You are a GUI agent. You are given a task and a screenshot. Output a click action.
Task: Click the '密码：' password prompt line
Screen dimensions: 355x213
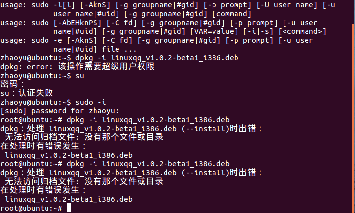pos(12,84)
